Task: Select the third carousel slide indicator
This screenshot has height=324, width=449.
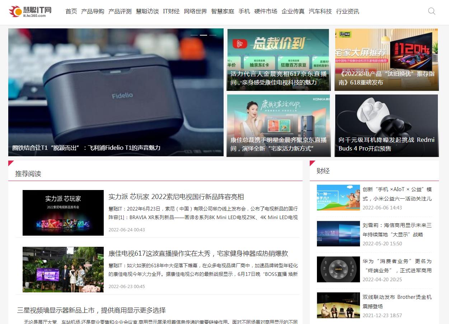Action: (213, 35)
